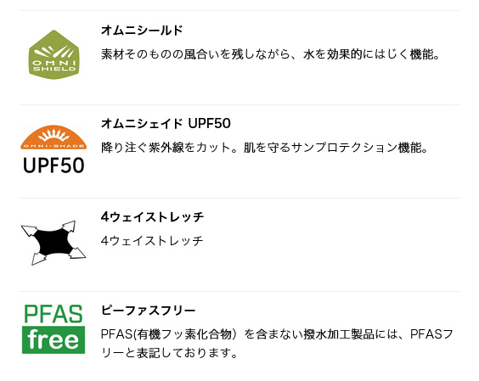
Task: Click the green Omni-Shield logo icon
Action: pyautogui.click(x=54, y=54)
